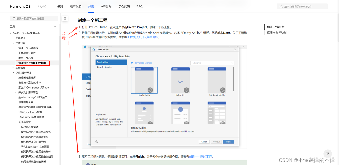Open 配置开发环境 in the sidebar
The width and height of the screenshot is (339, 165).
tap(26, 58)
